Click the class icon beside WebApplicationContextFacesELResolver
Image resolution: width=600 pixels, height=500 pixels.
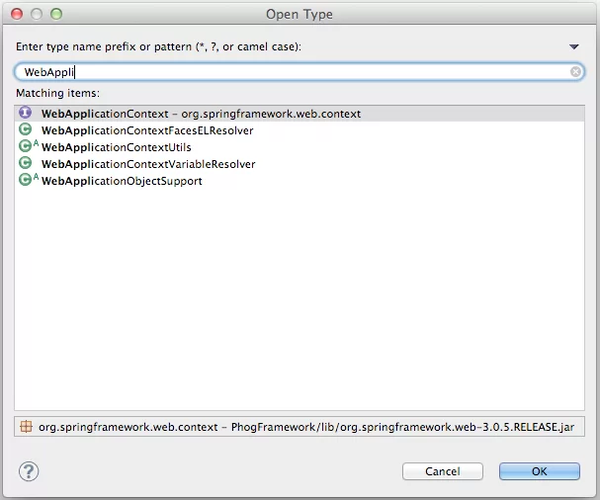[x=26, y=129]
